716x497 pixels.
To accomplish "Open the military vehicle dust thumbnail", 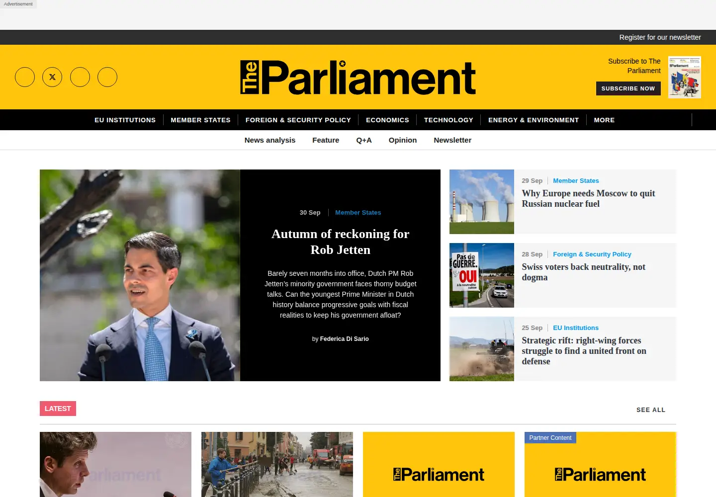I will pos(482,349).
